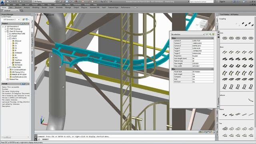The image size is (256, 144).
Task: Switch to the Home ribbon tab
Action: point(4,8)
